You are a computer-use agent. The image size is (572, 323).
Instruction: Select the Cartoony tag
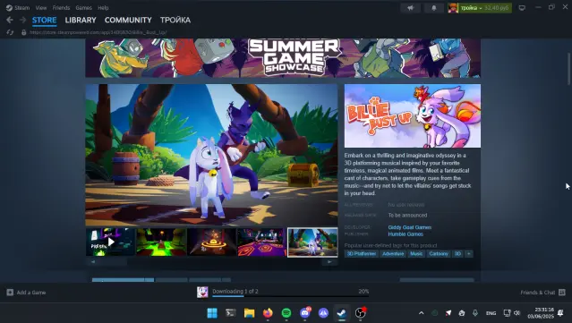[439, 254]
